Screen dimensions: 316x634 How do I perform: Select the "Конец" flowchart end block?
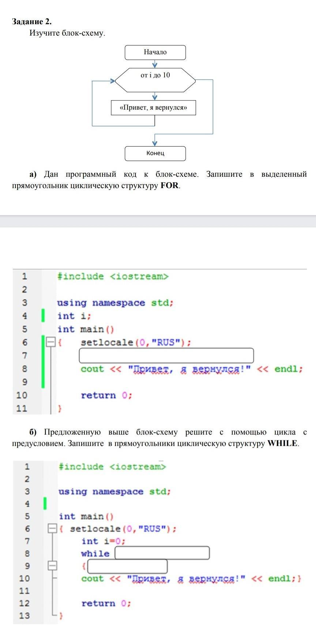click(155, 153)
